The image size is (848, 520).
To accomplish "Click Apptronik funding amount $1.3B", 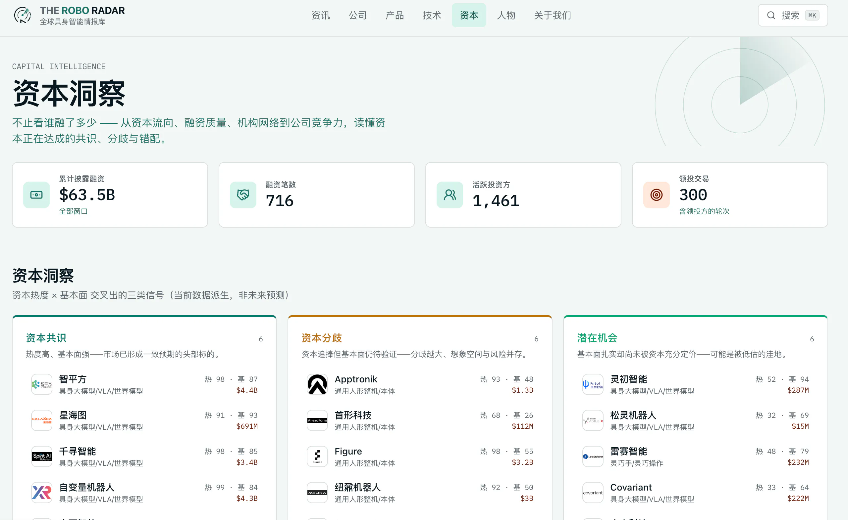I will pyautogui.click(x=522, y=390).
